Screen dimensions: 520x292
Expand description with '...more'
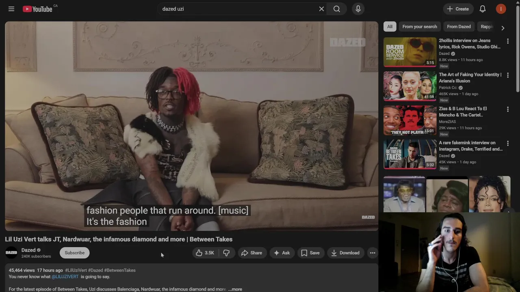coord(235,289)
